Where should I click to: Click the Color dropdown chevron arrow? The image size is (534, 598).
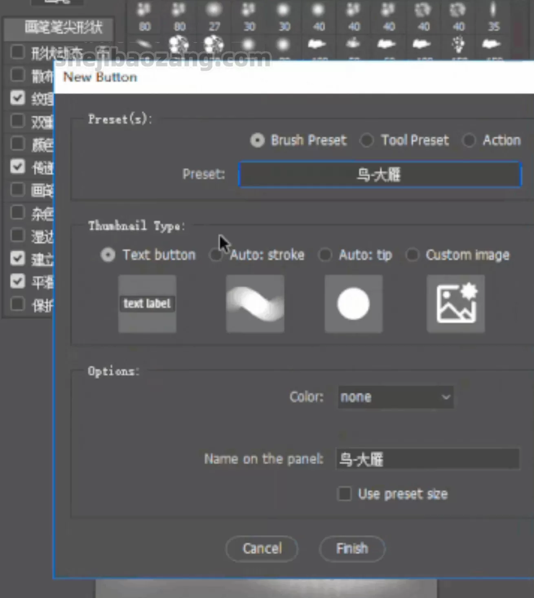[446, 397]
